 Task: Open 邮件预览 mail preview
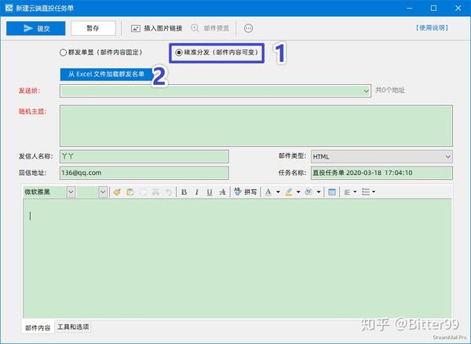tap(210, 28)
